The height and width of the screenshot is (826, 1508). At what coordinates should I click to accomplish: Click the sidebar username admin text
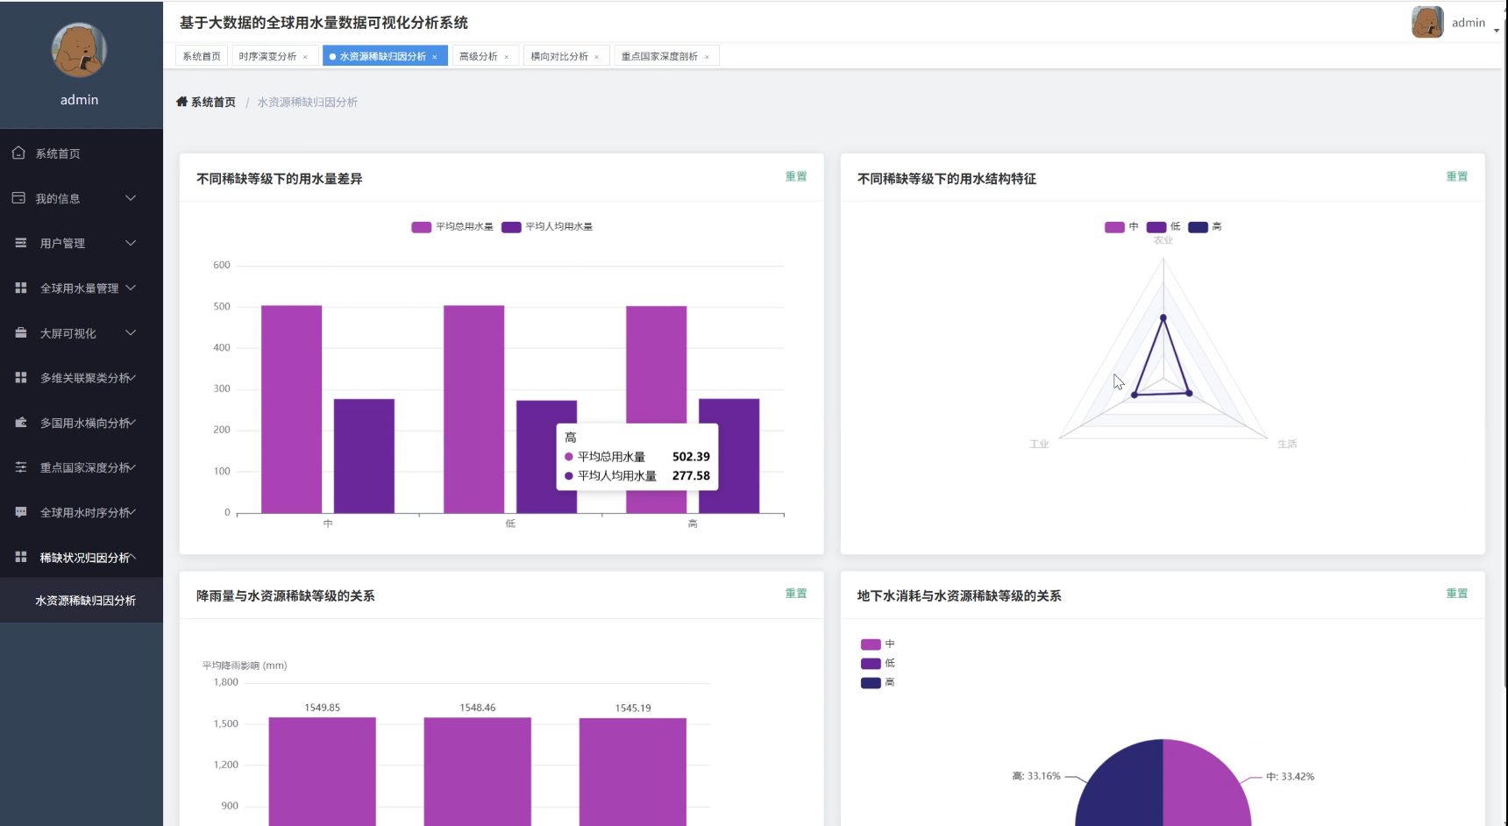pyautogui.click(x=79, y=100)
